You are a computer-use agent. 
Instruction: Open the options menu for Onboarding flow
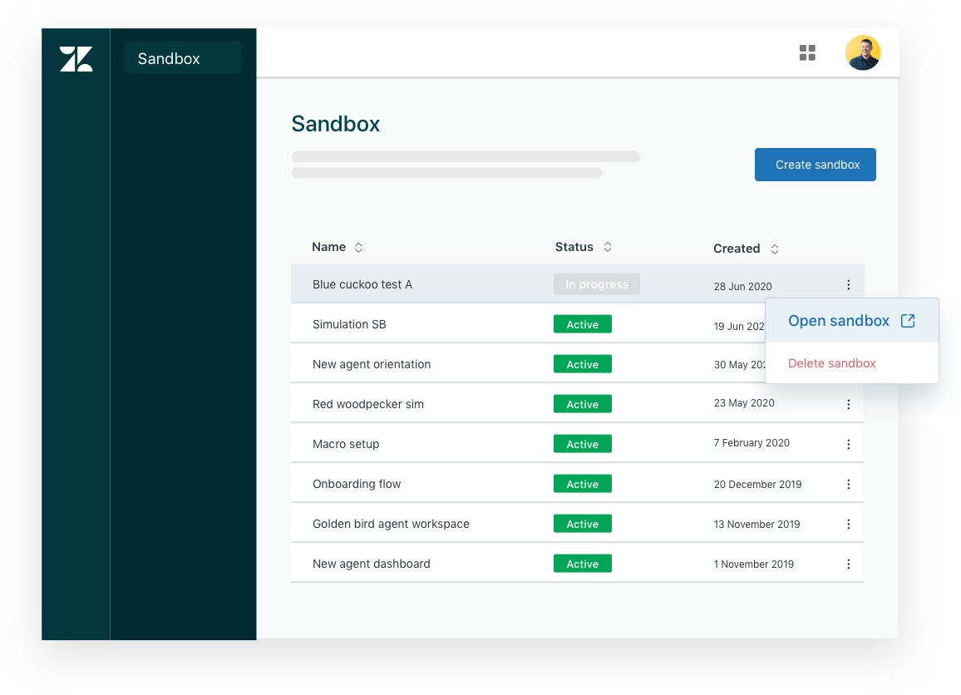coord(849,484)
